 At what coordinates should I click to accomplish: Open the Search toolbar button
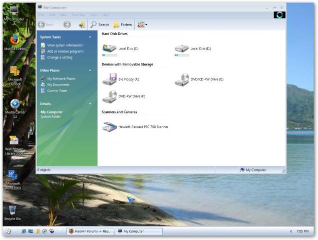pyautogui.click(x=100, y=24)
